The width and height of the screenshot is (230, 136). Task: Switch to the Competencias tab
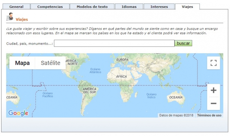(x=50, y=7)
